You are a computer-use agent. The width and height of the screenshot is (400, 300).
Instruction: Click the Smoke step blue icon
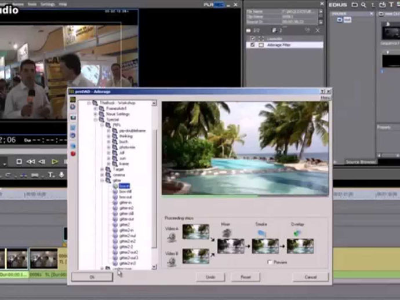tap(261, 233)
